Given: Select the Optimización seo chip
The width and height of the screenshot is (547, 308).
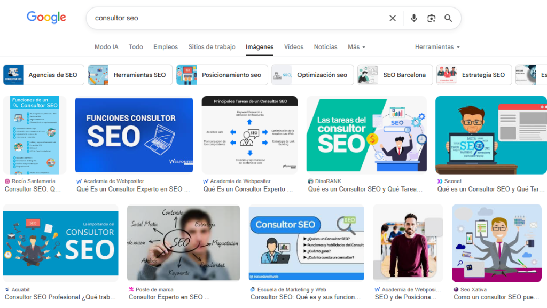Looking at the screenshot, I should [312, 75].
